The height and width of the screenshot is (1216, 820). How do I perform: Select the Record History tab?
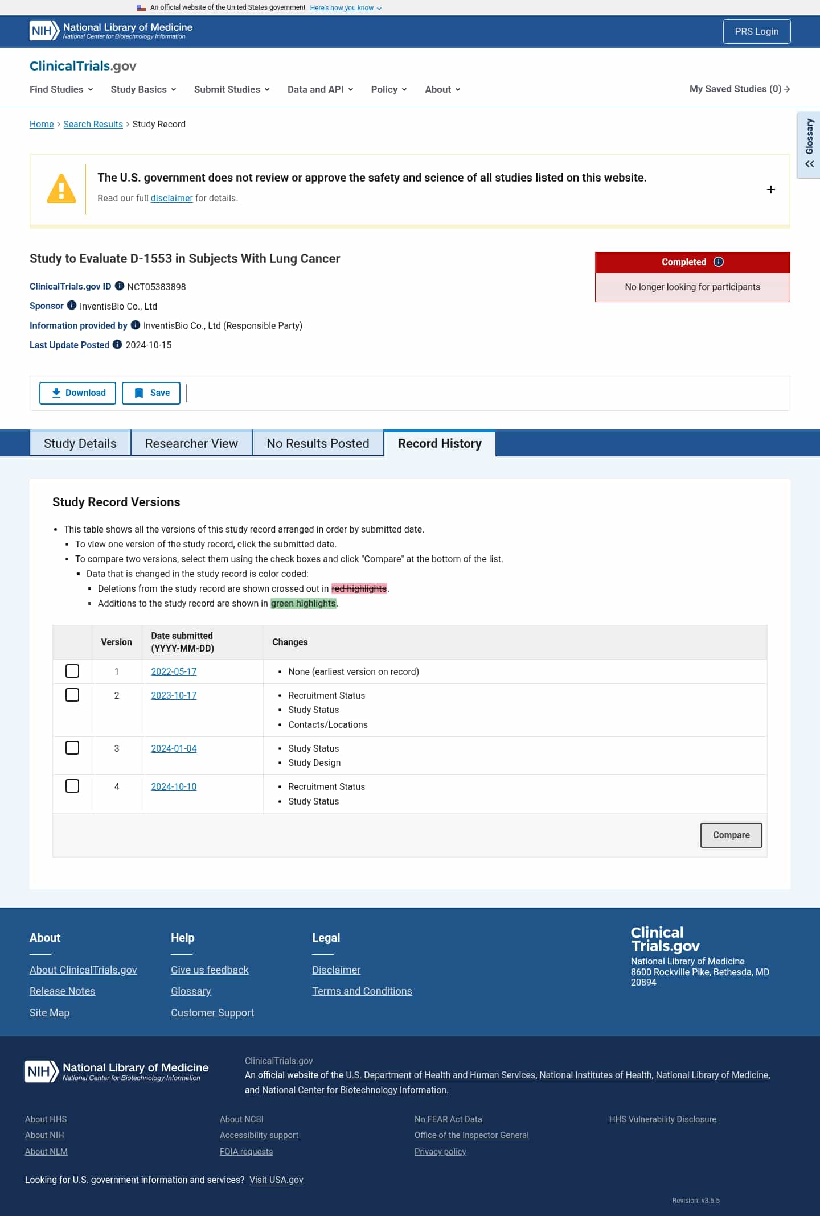tap(440, 443)
